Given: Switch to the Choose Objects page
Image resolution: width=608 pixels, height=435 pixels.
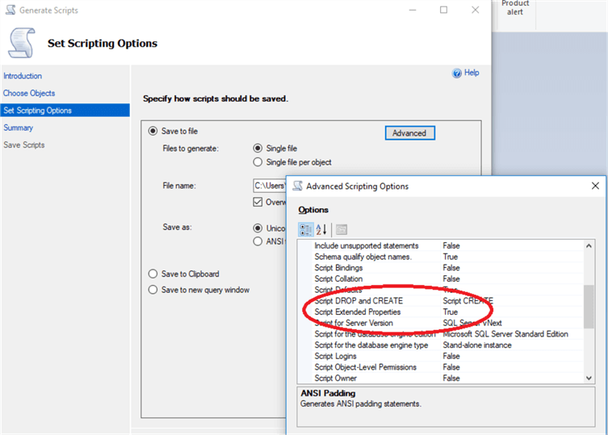Looking at the screenshot, I should [29, 94].
